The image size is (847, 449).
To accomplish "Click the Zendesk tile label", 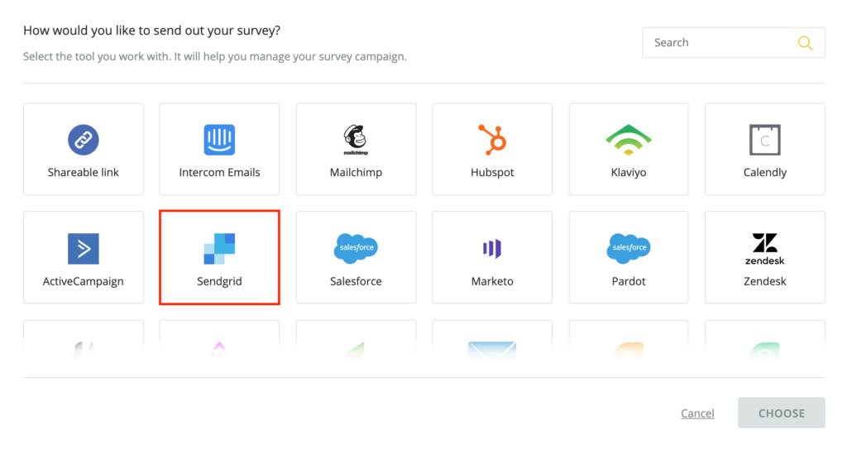I will coord(764,281).
